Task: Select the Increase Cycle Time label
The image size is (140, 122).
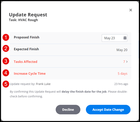Action: 30,74
